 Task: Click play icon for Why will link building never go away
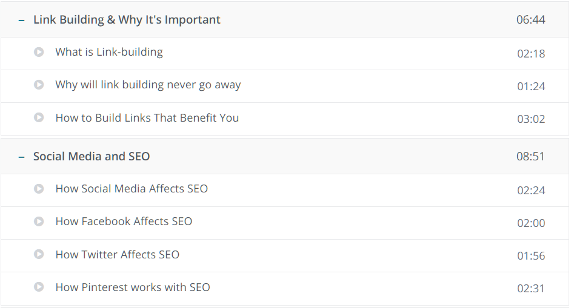tap(39, 85)
